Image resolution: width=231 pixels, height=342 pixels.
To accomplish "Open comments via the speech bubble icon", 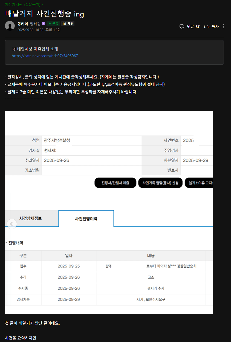I will (x=181, y=26).
